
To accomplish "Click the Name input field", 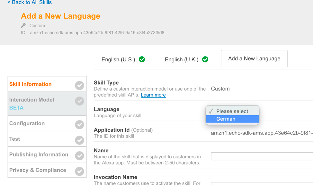I will pos(262,156).
